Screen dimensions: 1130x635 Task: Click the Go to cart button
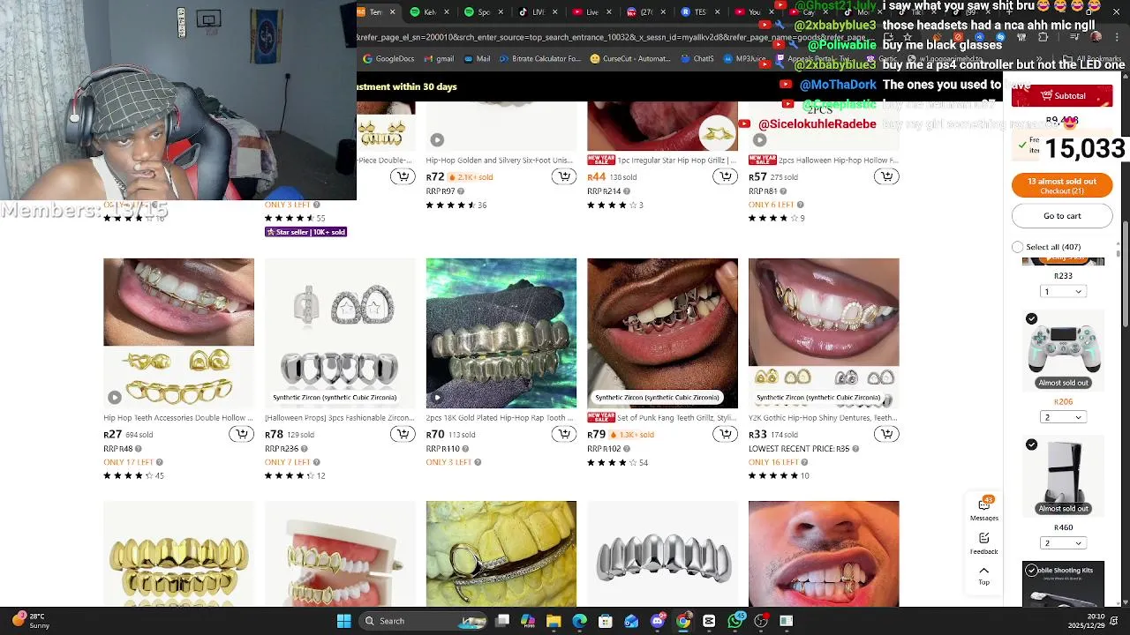click(1062, 216)
